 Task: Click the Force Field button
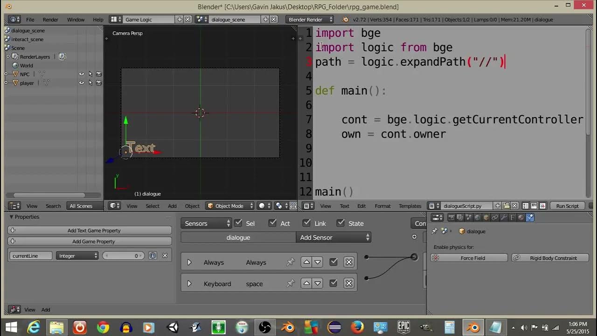pyautogui.click(x=469, y=258)
